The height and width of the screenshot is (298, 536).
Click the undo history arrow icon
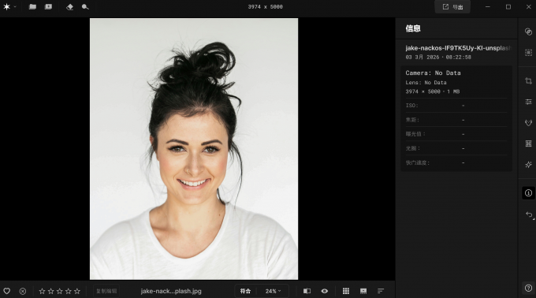pyautogui.click(x=529, y=214)
